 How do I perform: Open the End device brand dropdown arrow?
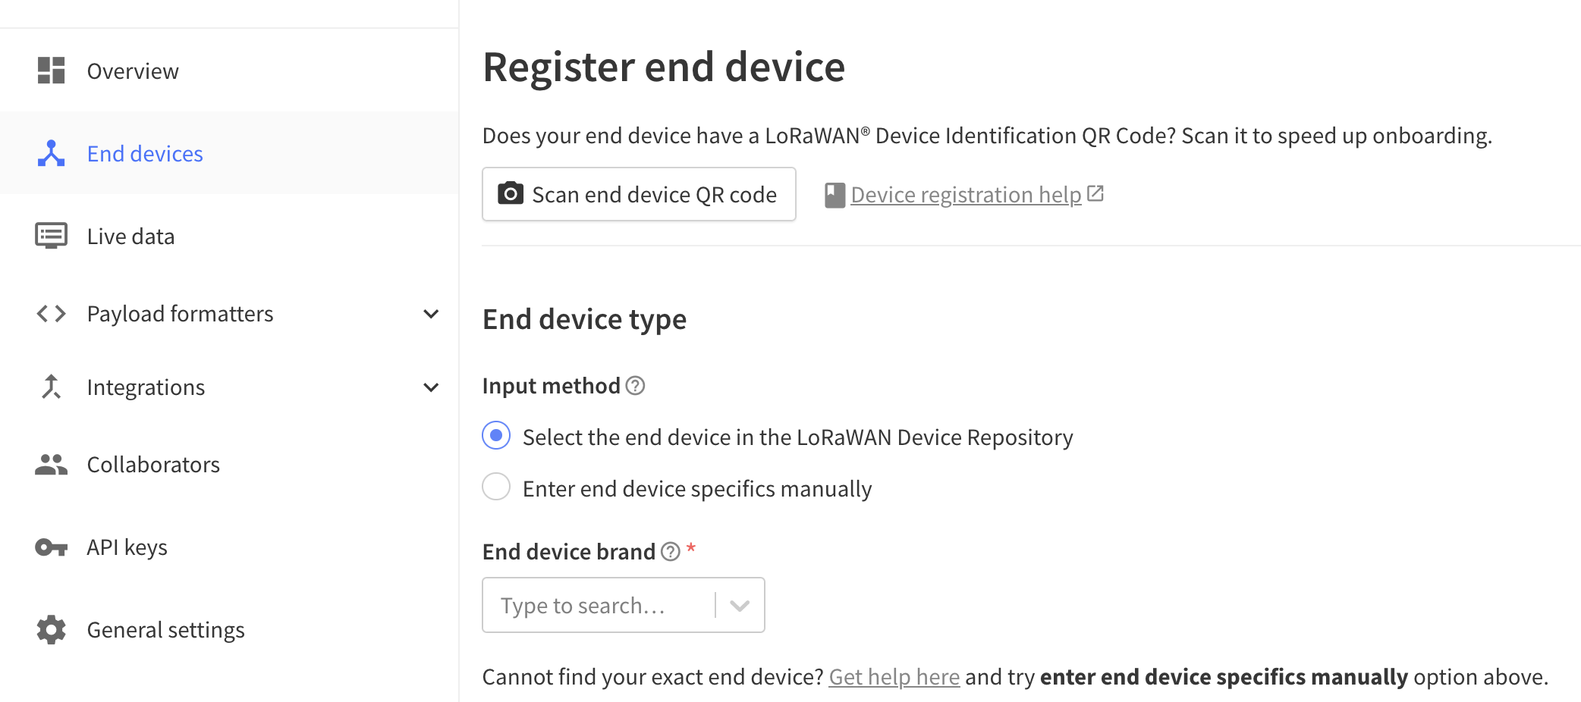[x=740, y=605]
